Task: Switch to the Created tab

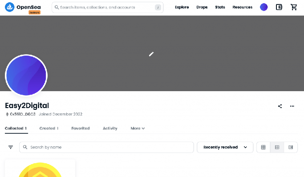Action: 49,129
